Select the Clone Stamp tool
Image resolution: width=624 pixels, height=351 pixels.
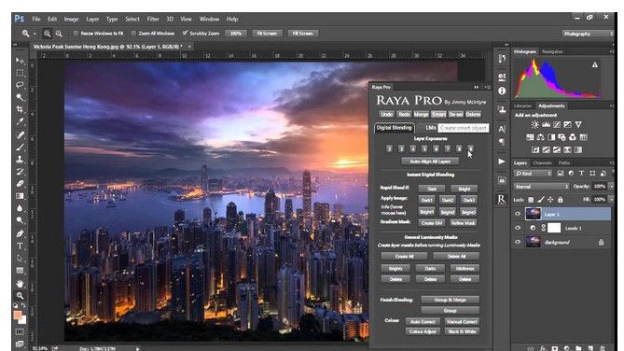point(20,159)
